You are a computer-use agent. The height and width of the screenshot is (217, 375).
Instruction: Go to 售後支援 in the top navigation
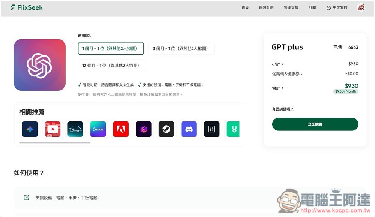[291, 7]
